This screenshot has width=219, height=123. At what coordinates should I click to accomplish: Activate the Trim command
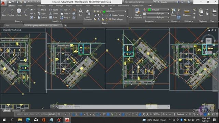click(64, 10)
